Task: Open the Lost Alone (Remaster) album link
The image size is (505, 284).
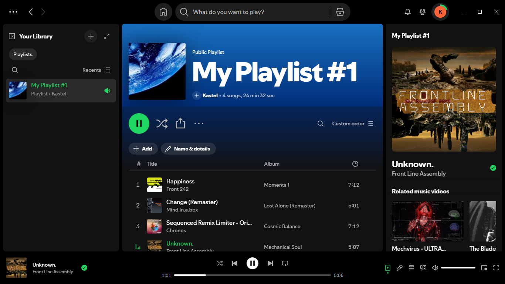Action: pyautogui.click(x=289, y=206)
